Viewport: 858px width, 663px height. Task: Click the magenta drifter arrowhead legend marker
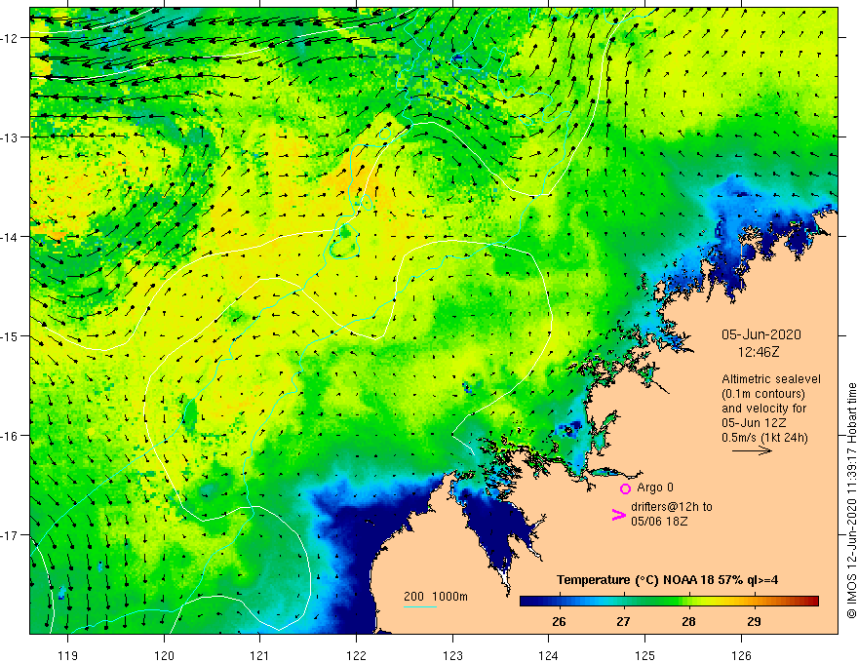[x=619, y=515]
